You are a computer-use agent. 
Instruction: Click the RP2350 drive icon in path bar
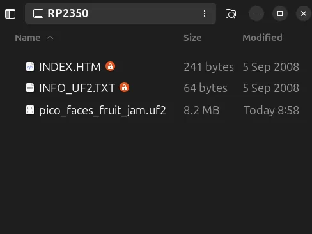pos(38,13)
